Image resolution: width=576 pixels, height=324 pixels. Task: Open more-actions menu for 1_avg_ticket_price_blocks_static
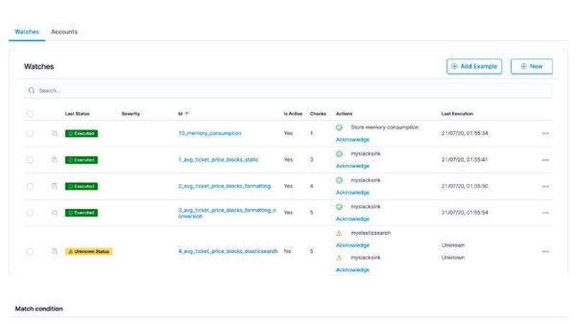coord(545,159)
